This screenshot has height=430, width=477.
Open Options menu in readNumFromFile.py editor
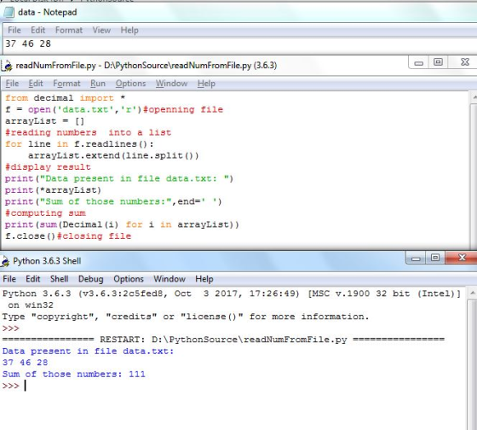tap(130, 84)
